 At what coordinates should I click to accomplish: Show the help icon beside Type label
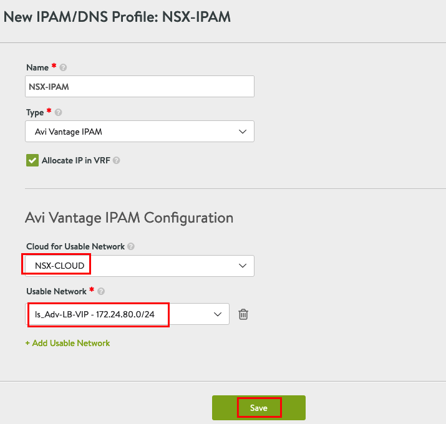point(58,113)
